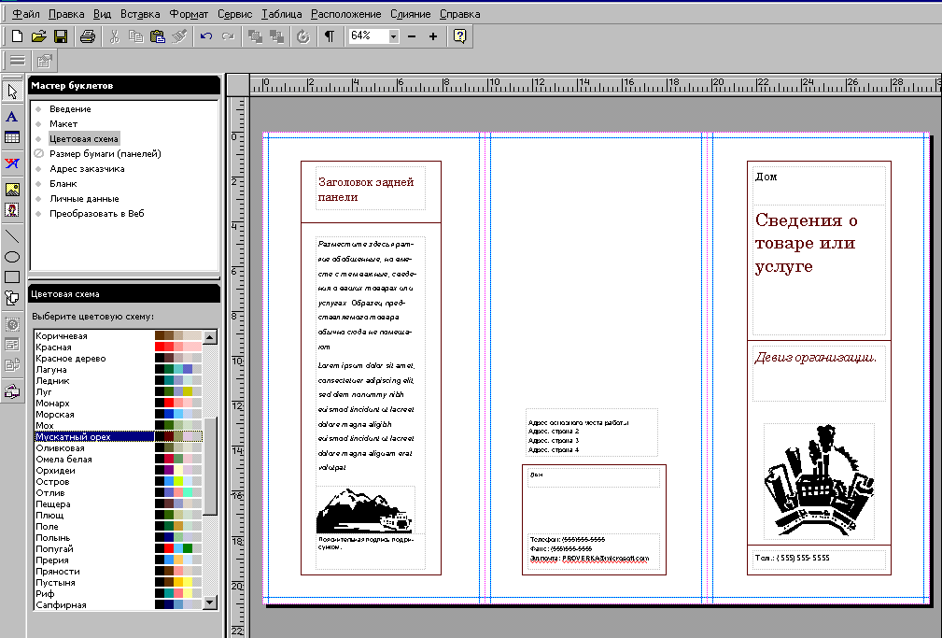
Task: Zoom in with the plus button
Action: 432,36
